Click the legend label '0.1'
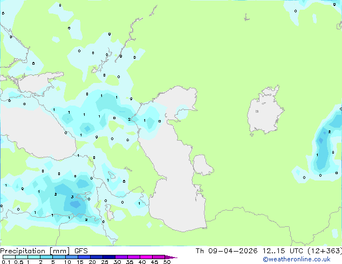This screenshot has width=342, height=264. point(6,262)
